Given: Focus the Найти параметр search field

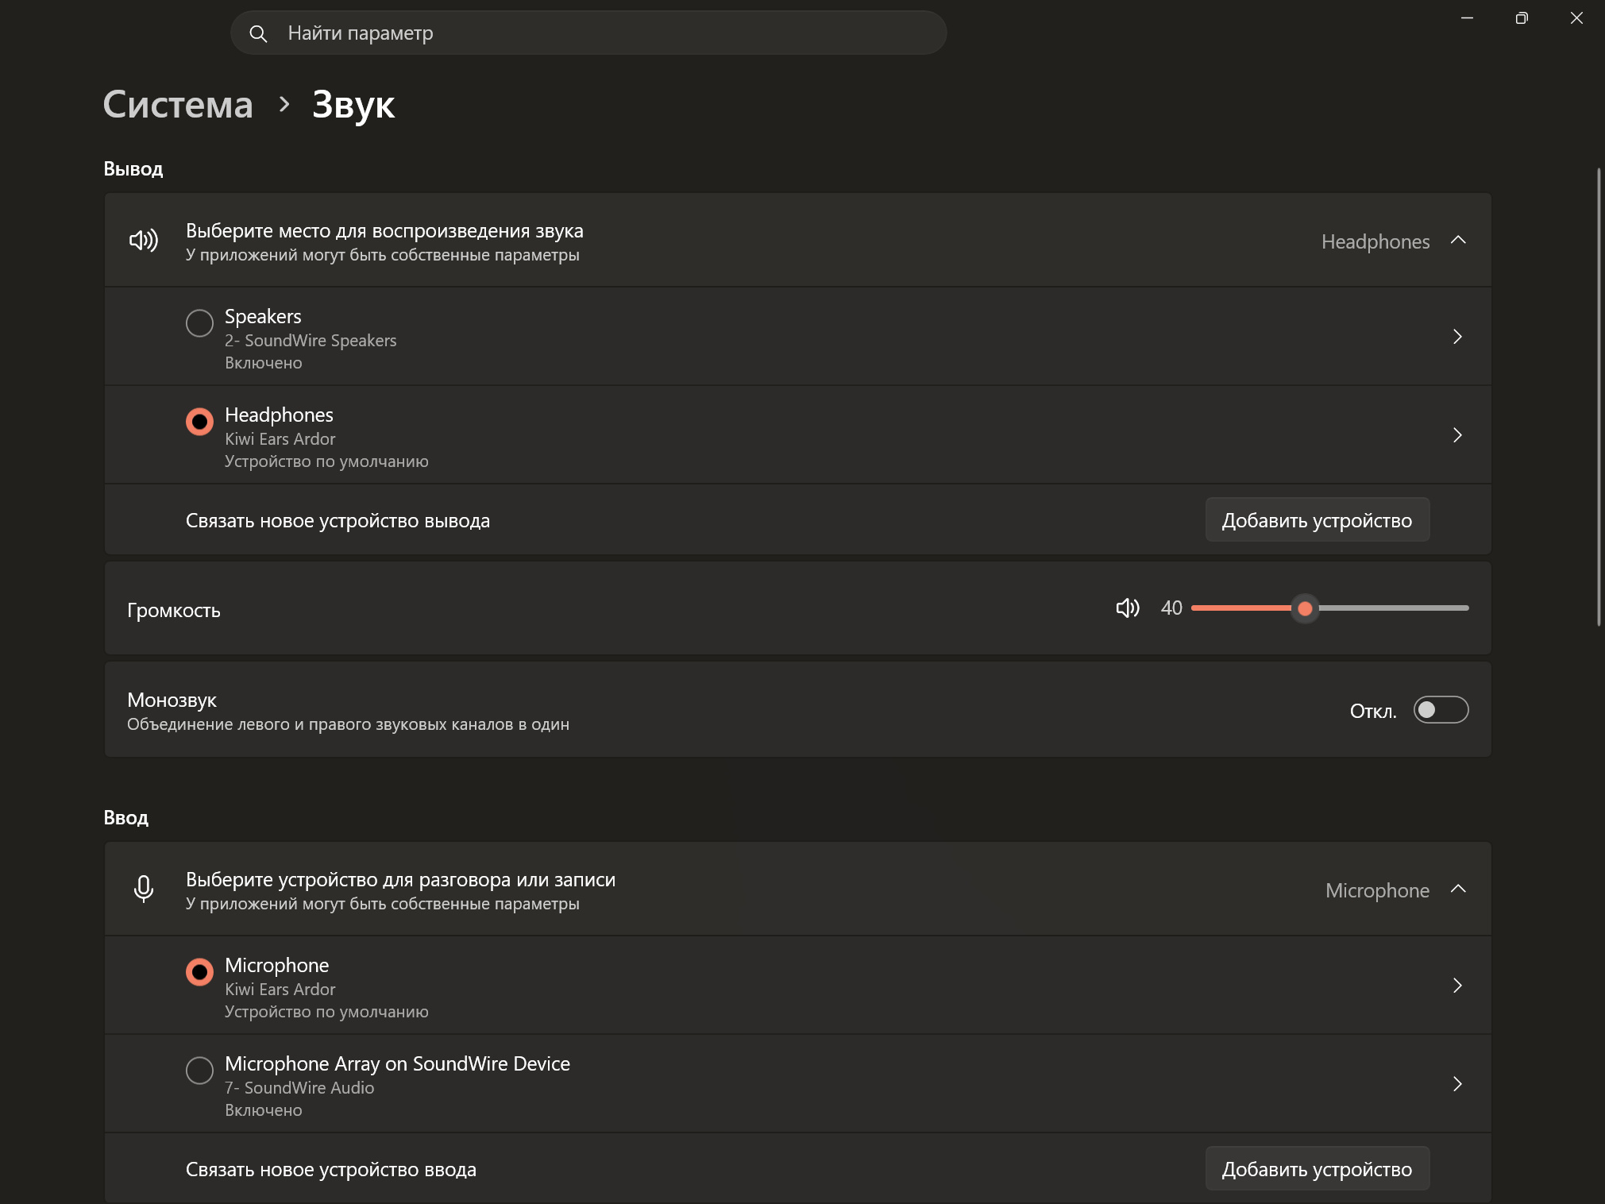Looking at the screenshot, I should (x=588, y=33).
